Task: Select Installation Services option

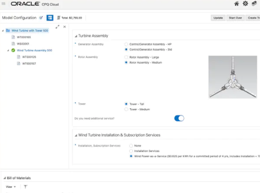Action: 131,151
